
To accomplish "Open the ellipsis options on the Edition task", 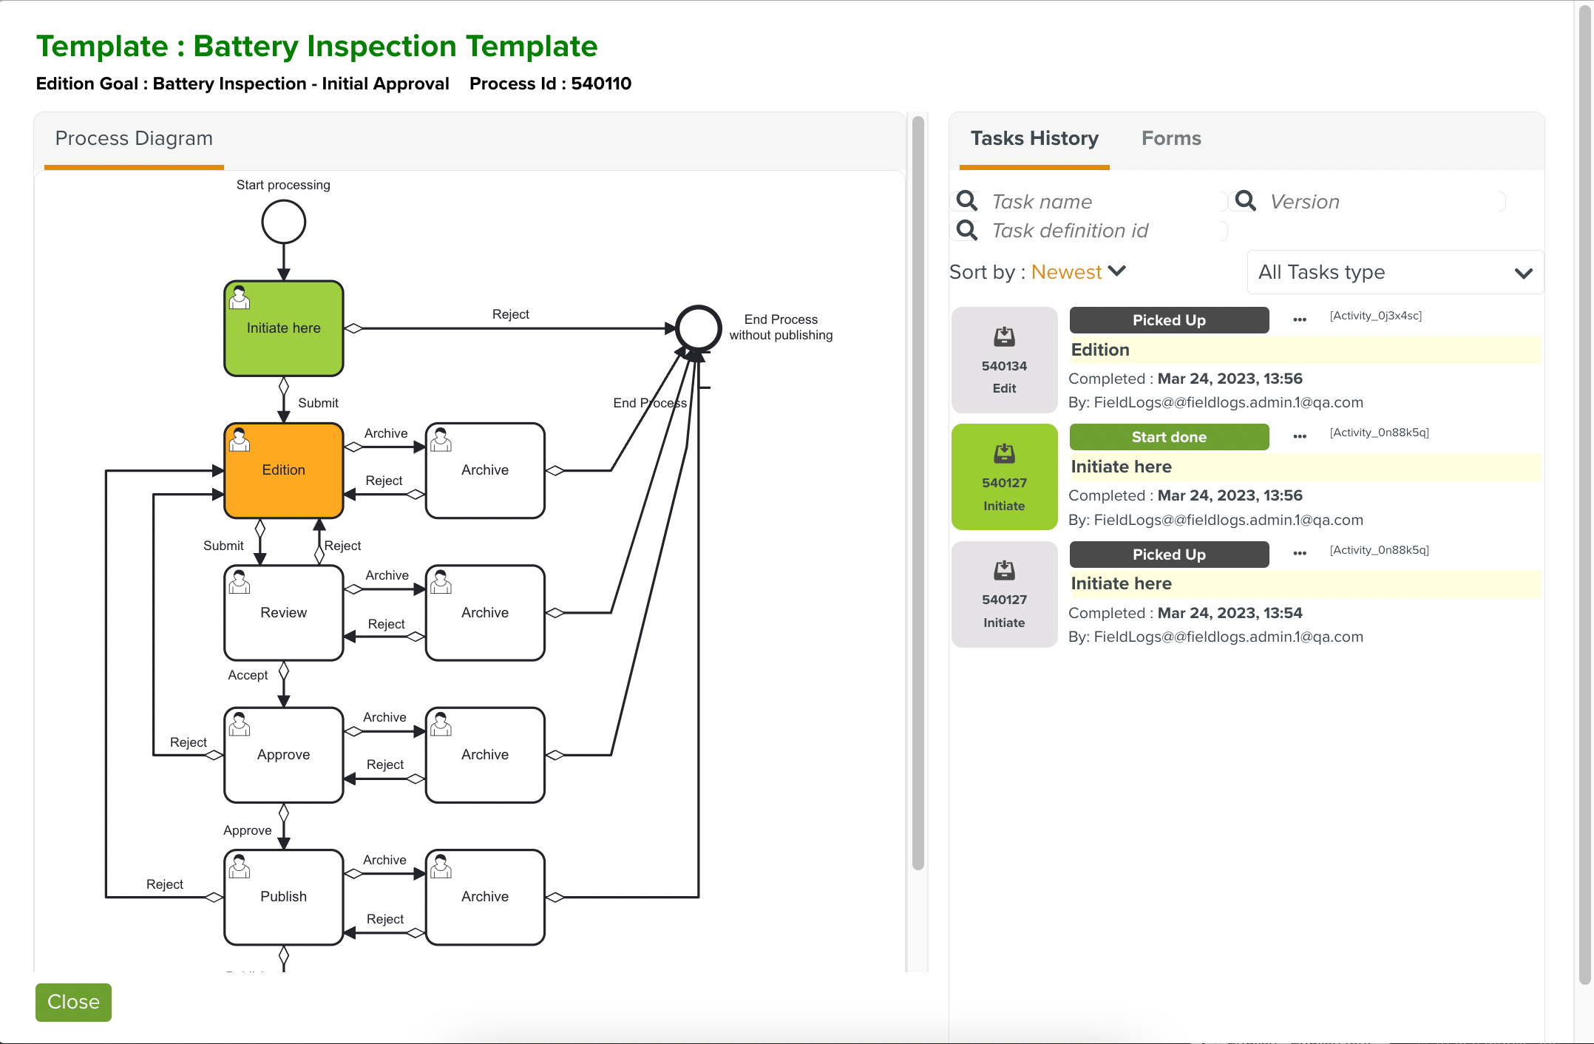I will (x=1299, y=319).
